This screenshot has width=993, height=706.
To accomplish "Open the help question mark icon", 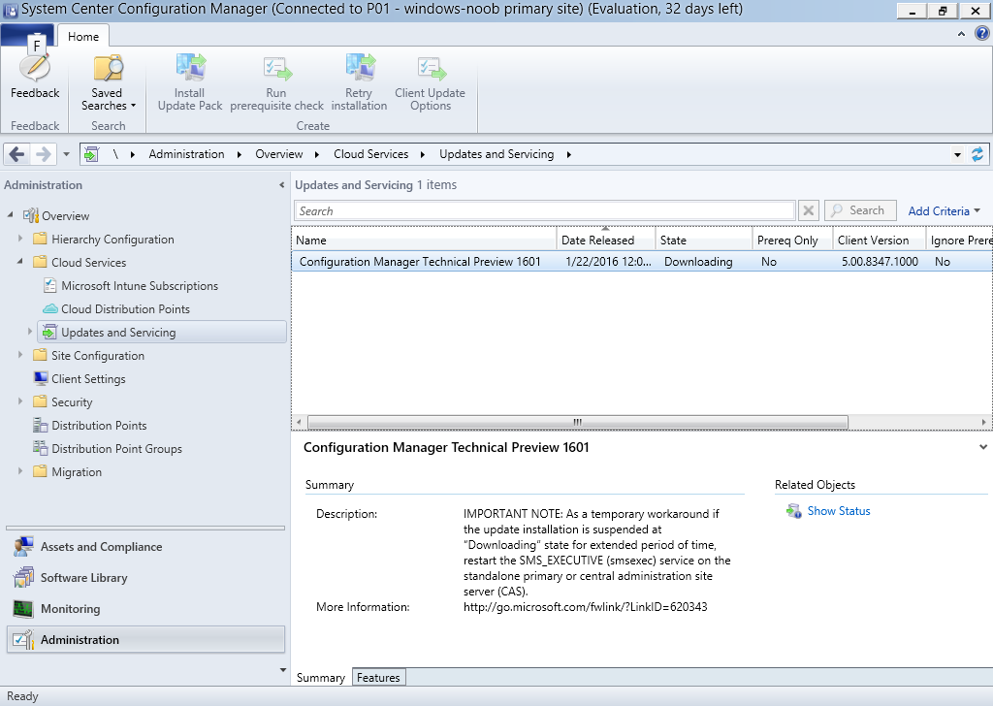I will 981,34.
